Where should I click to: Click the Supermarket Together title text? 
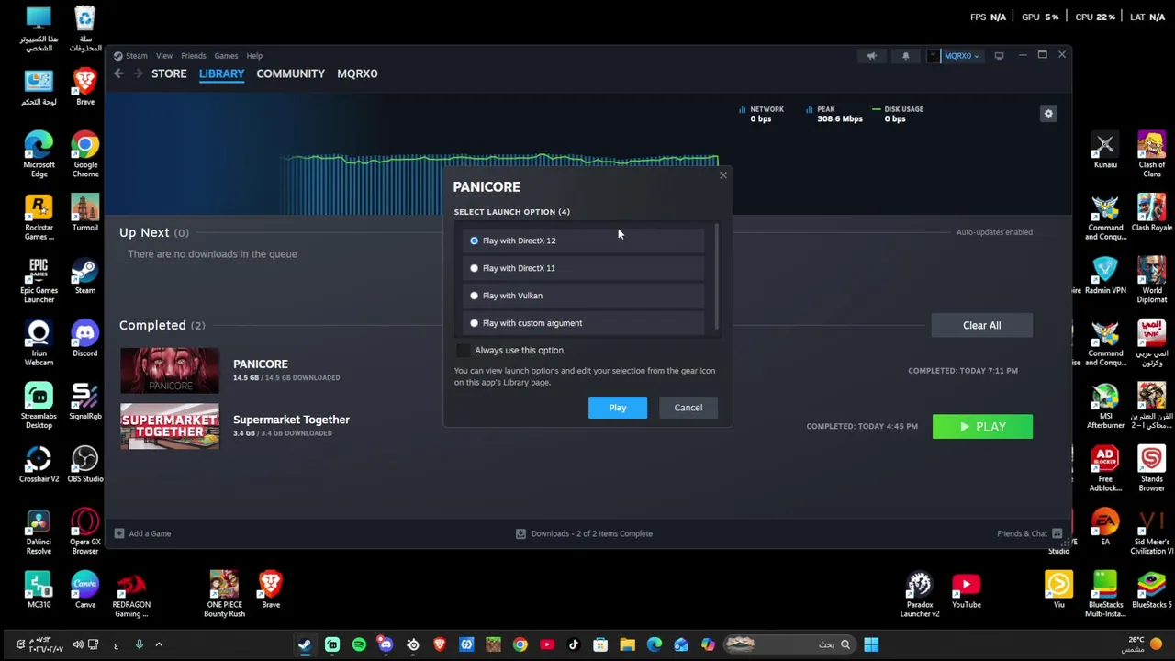[x=291, y=420]
